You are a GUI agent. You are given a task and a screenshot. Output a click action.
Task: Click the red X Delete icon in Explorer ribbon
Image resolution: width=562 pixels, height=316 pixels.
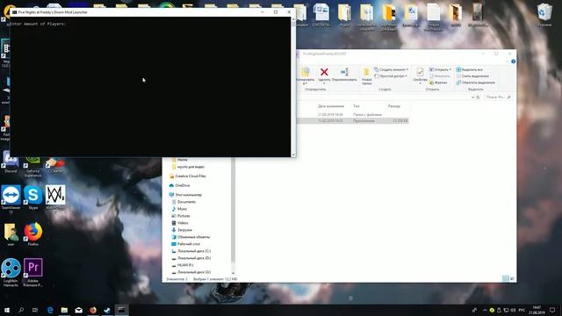[324, 72]
